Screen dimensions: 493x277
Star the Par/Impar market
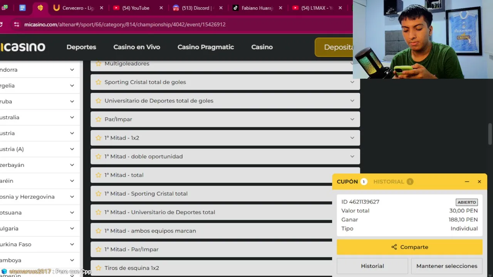point(98,119)
